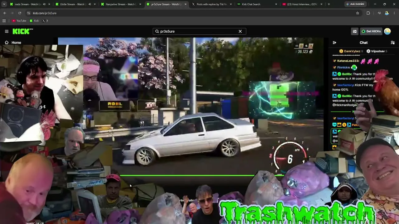Open a new browser tab

click(329, 4)
